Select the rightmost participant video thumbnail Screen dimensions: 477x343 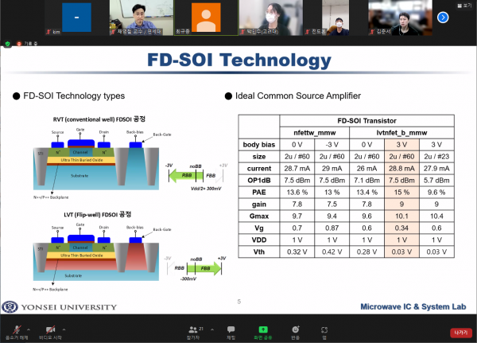click(400, 18)
